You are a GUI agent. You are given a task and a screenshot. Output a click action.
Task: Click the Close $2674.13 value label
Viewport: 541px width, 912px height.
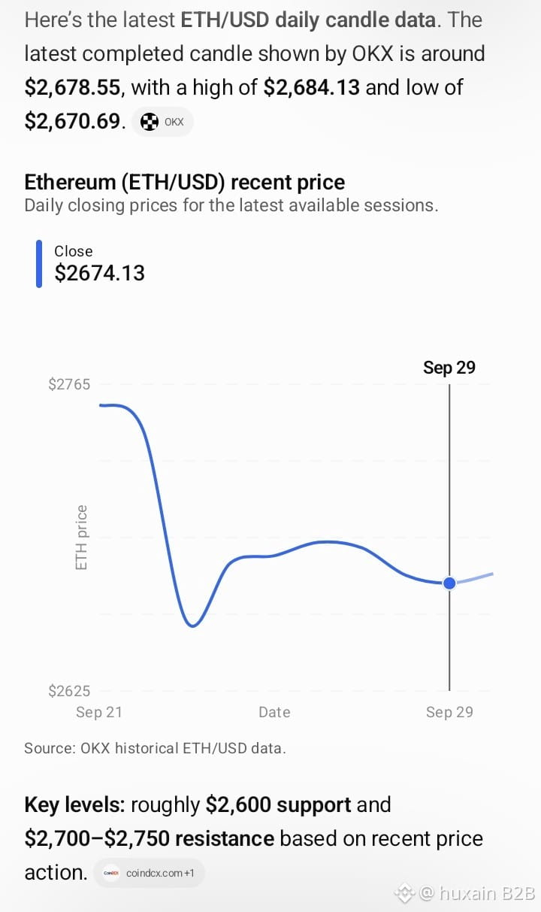point(99,264)
